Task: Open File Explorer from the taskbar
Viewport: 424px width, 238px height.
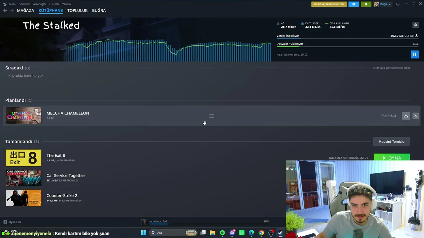Action: click(x=213, y=233)
